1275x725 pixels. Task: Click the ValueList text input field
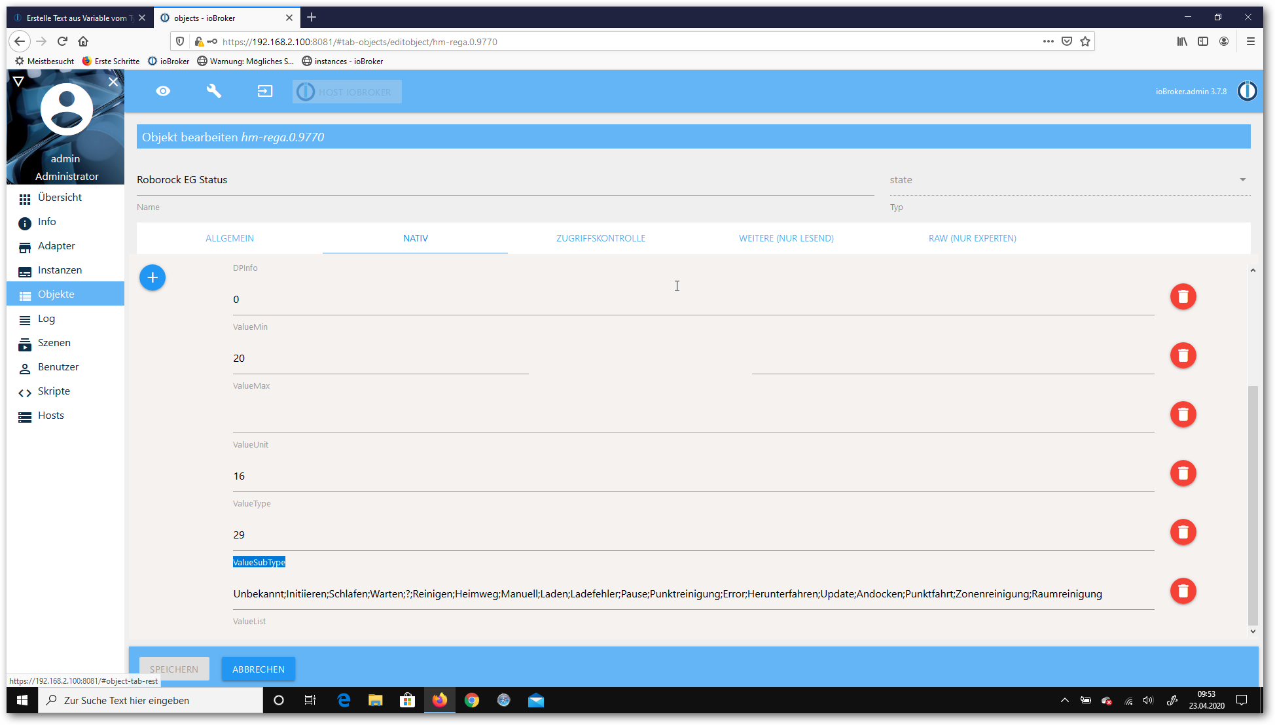click(692, 594)
